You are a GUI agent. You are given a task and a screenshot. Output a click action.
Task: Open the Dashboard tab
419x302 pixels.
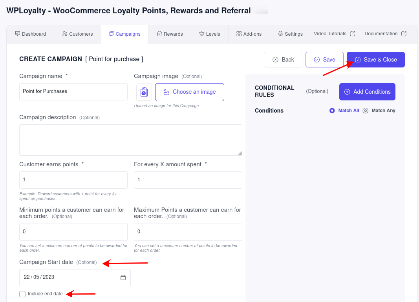pos(31,34)
